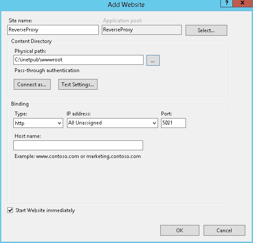The width and height of the screenshot is (253, 243).
Task: Confirm with the OK button
Action: click(180, 230)
